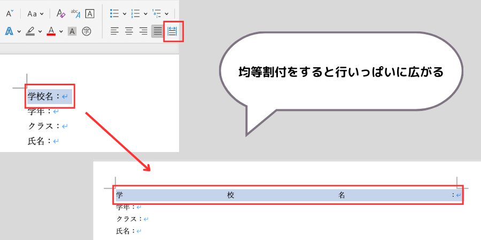
Task: Expand the multilevel list dropdown arrow
Action: [166, 14]
